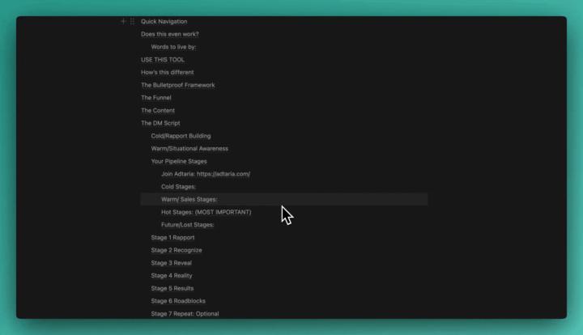
Task: Go to The Content section
Action: coord(158,110)
